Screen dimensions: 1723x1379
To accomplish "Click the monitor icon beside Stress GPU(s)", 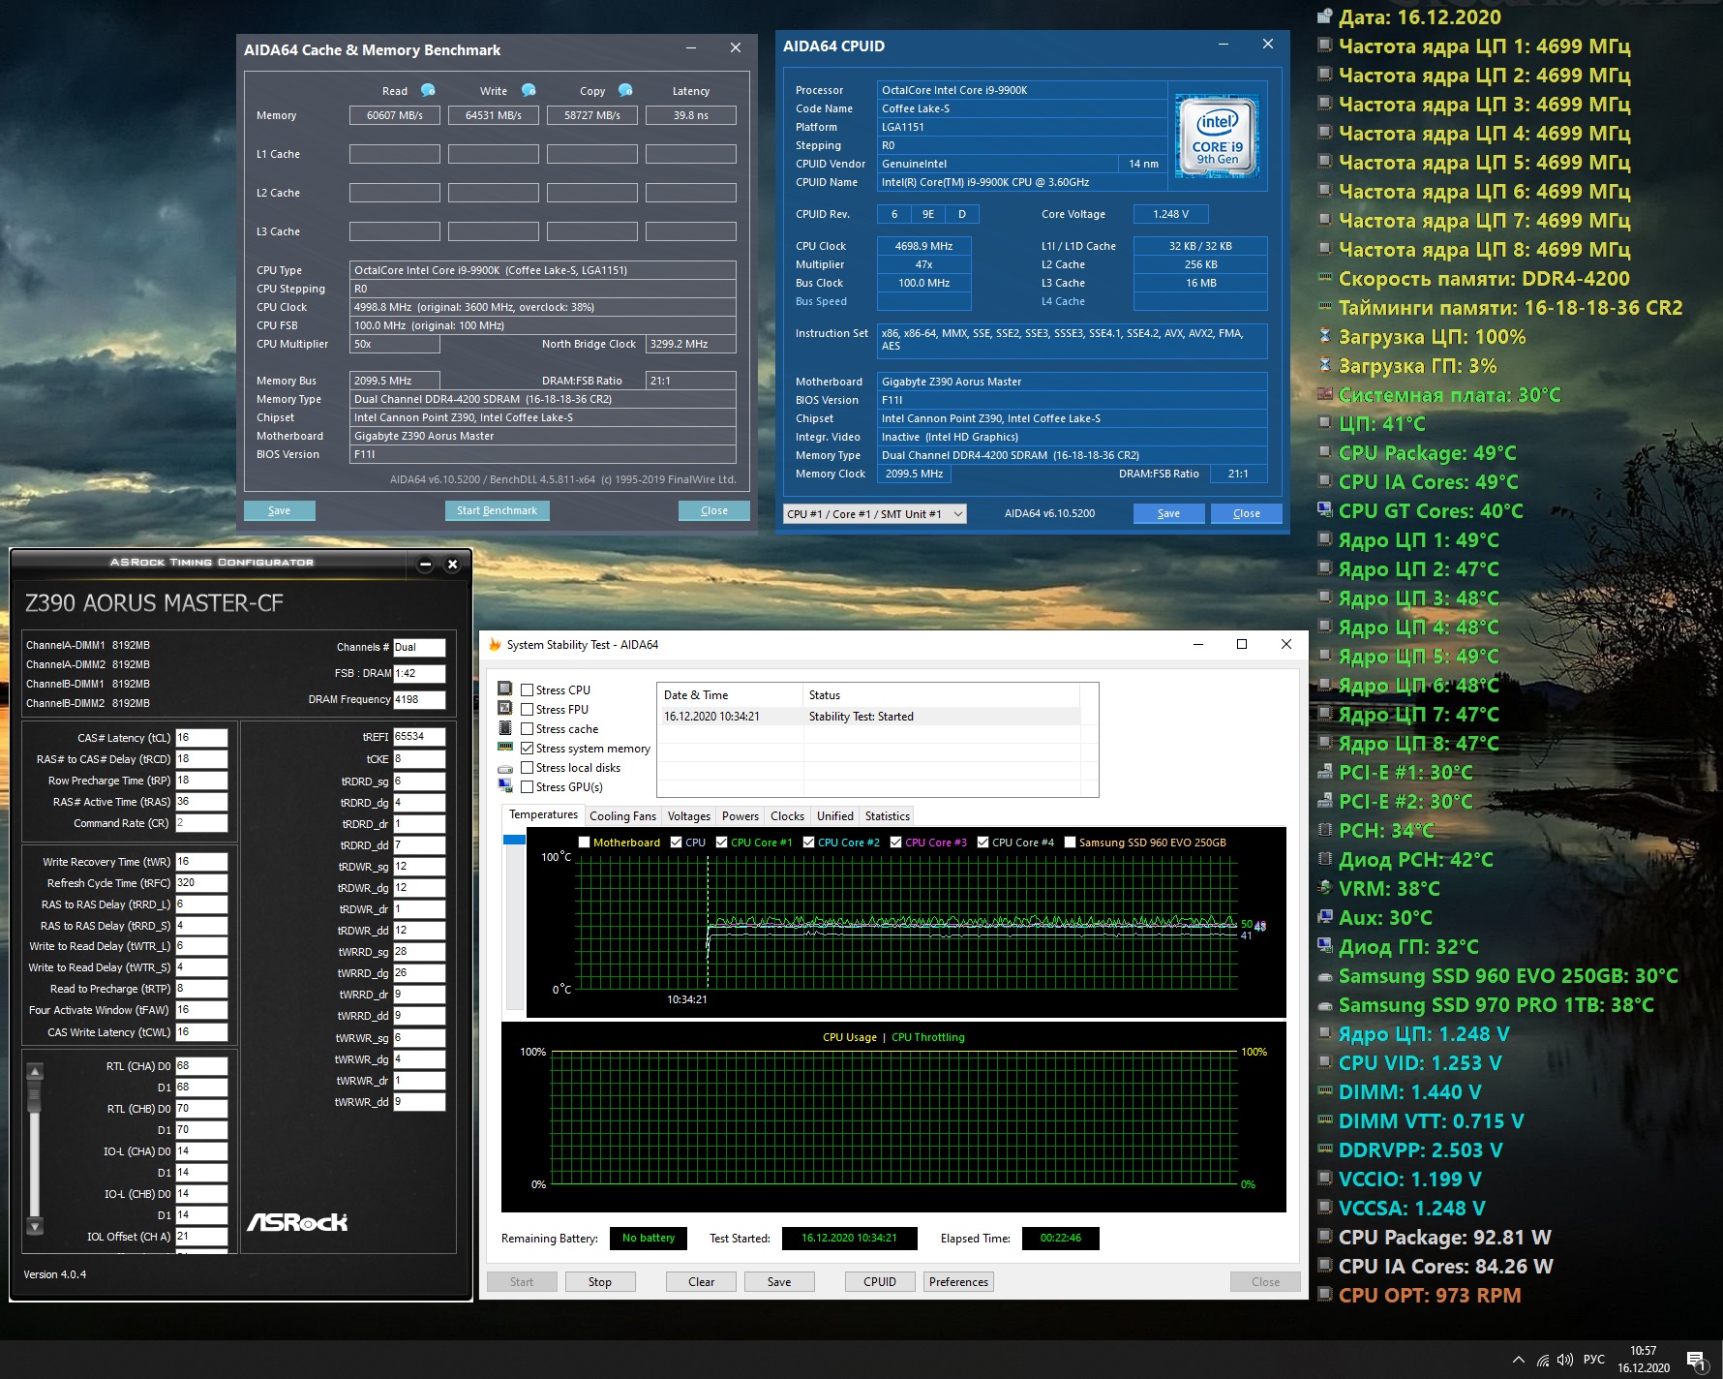I will [x=505, y=786].
